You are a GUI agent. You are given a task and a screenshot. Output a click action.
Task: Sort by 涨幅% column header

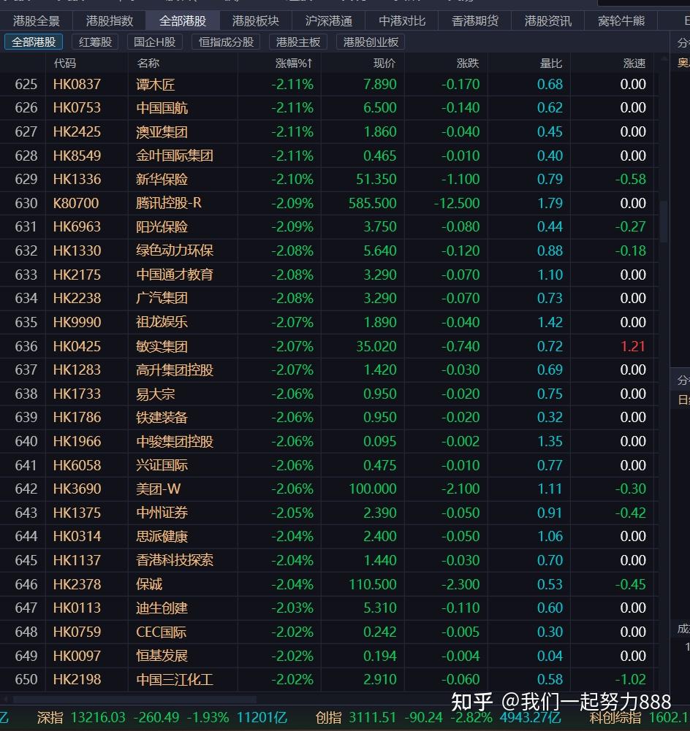[x=293, y=64]
